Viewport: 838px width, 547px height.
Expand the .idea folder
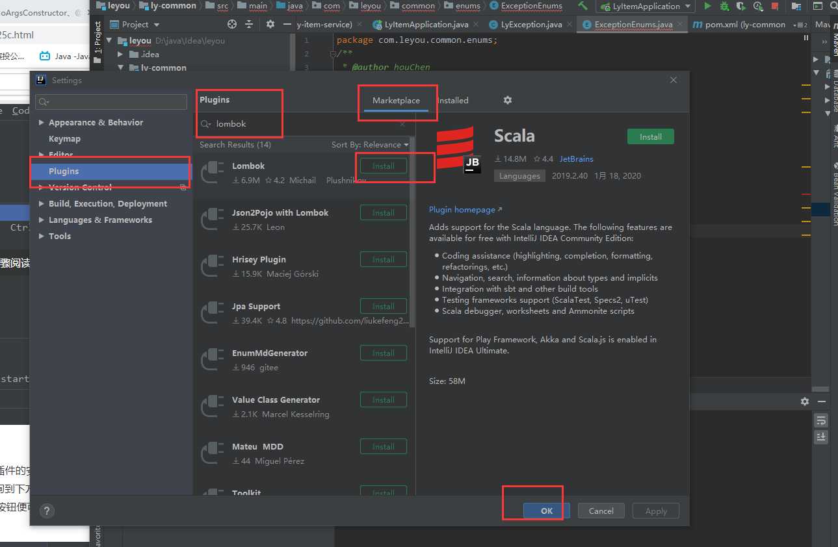[120, 55]
